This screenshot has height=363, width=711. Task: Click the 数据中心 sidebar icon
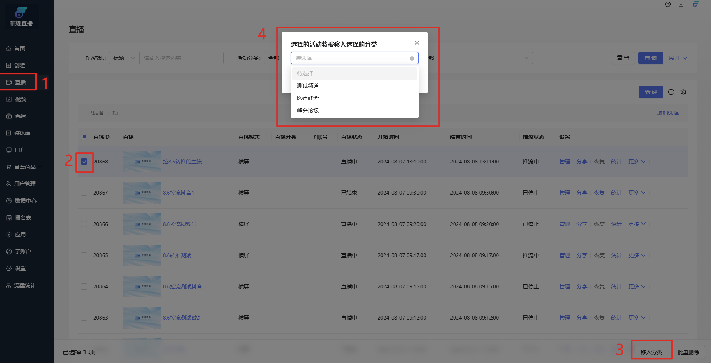click(9, 201)
